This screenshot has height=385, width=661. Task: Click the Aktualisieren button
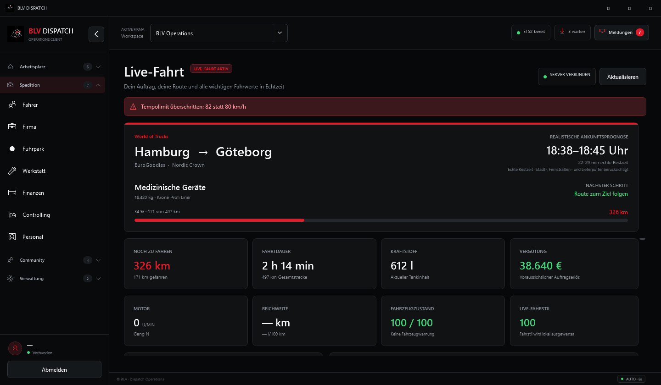click(x=623, y=77)
